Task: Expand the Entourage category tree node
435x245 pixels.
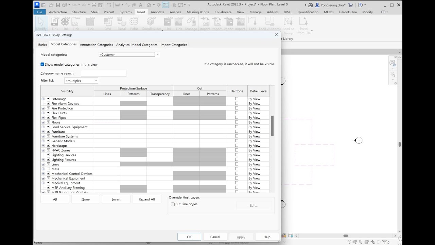Action: [x=43, y=99]
